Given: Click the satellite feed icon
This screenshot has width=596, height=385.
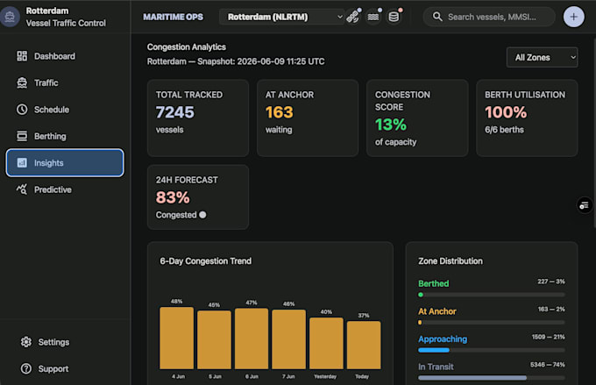Looking at the screenshot, I should 353,17.
